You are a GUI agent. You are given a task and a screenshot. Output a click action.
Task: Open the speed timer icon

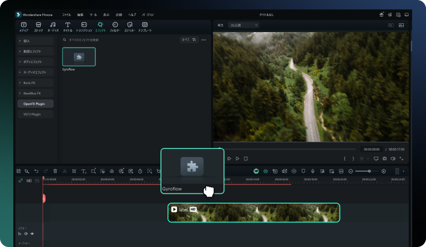click(x=140, y=171)
